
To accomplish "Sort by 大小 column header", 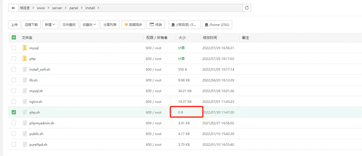I will coord(182,38).
